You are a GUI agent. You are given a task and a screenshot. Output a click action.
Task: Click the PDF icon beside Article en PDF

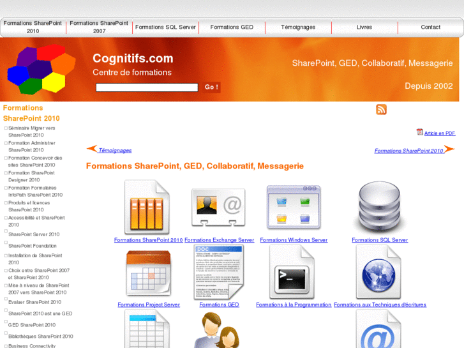point(419,132)
